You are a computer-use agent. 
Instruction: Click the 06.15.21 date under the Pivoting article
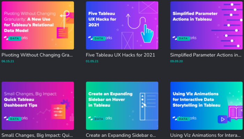pos(7,61)
